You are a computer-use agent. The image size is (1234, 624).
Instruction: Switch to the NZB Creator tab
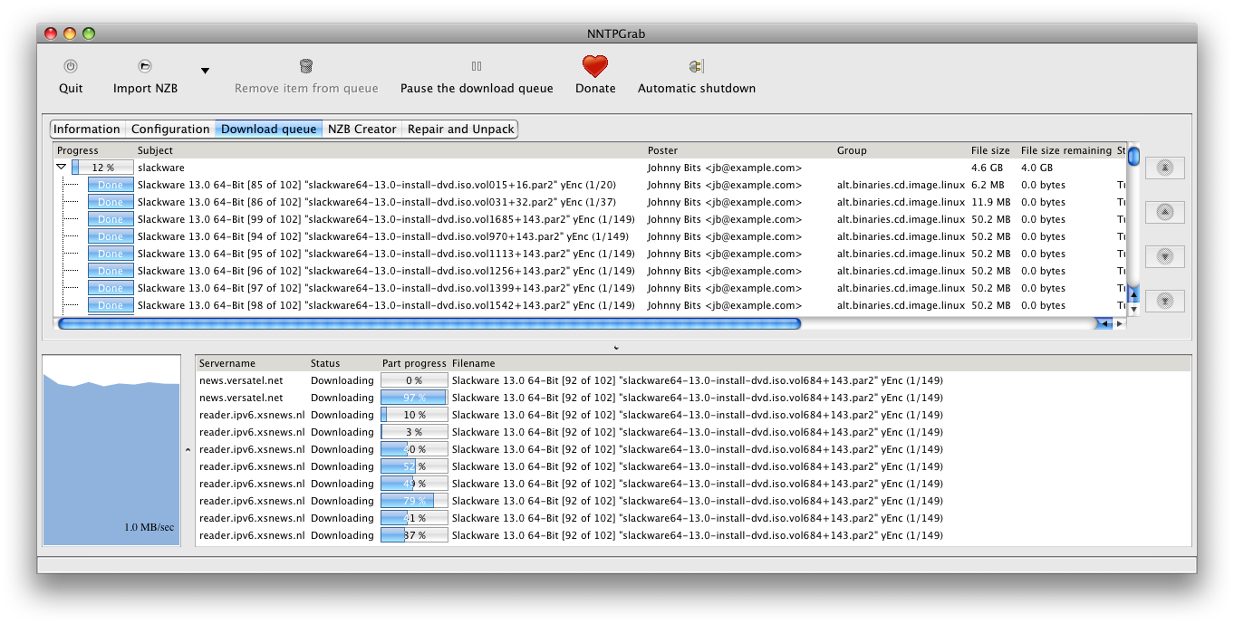(x=362, y=130)
